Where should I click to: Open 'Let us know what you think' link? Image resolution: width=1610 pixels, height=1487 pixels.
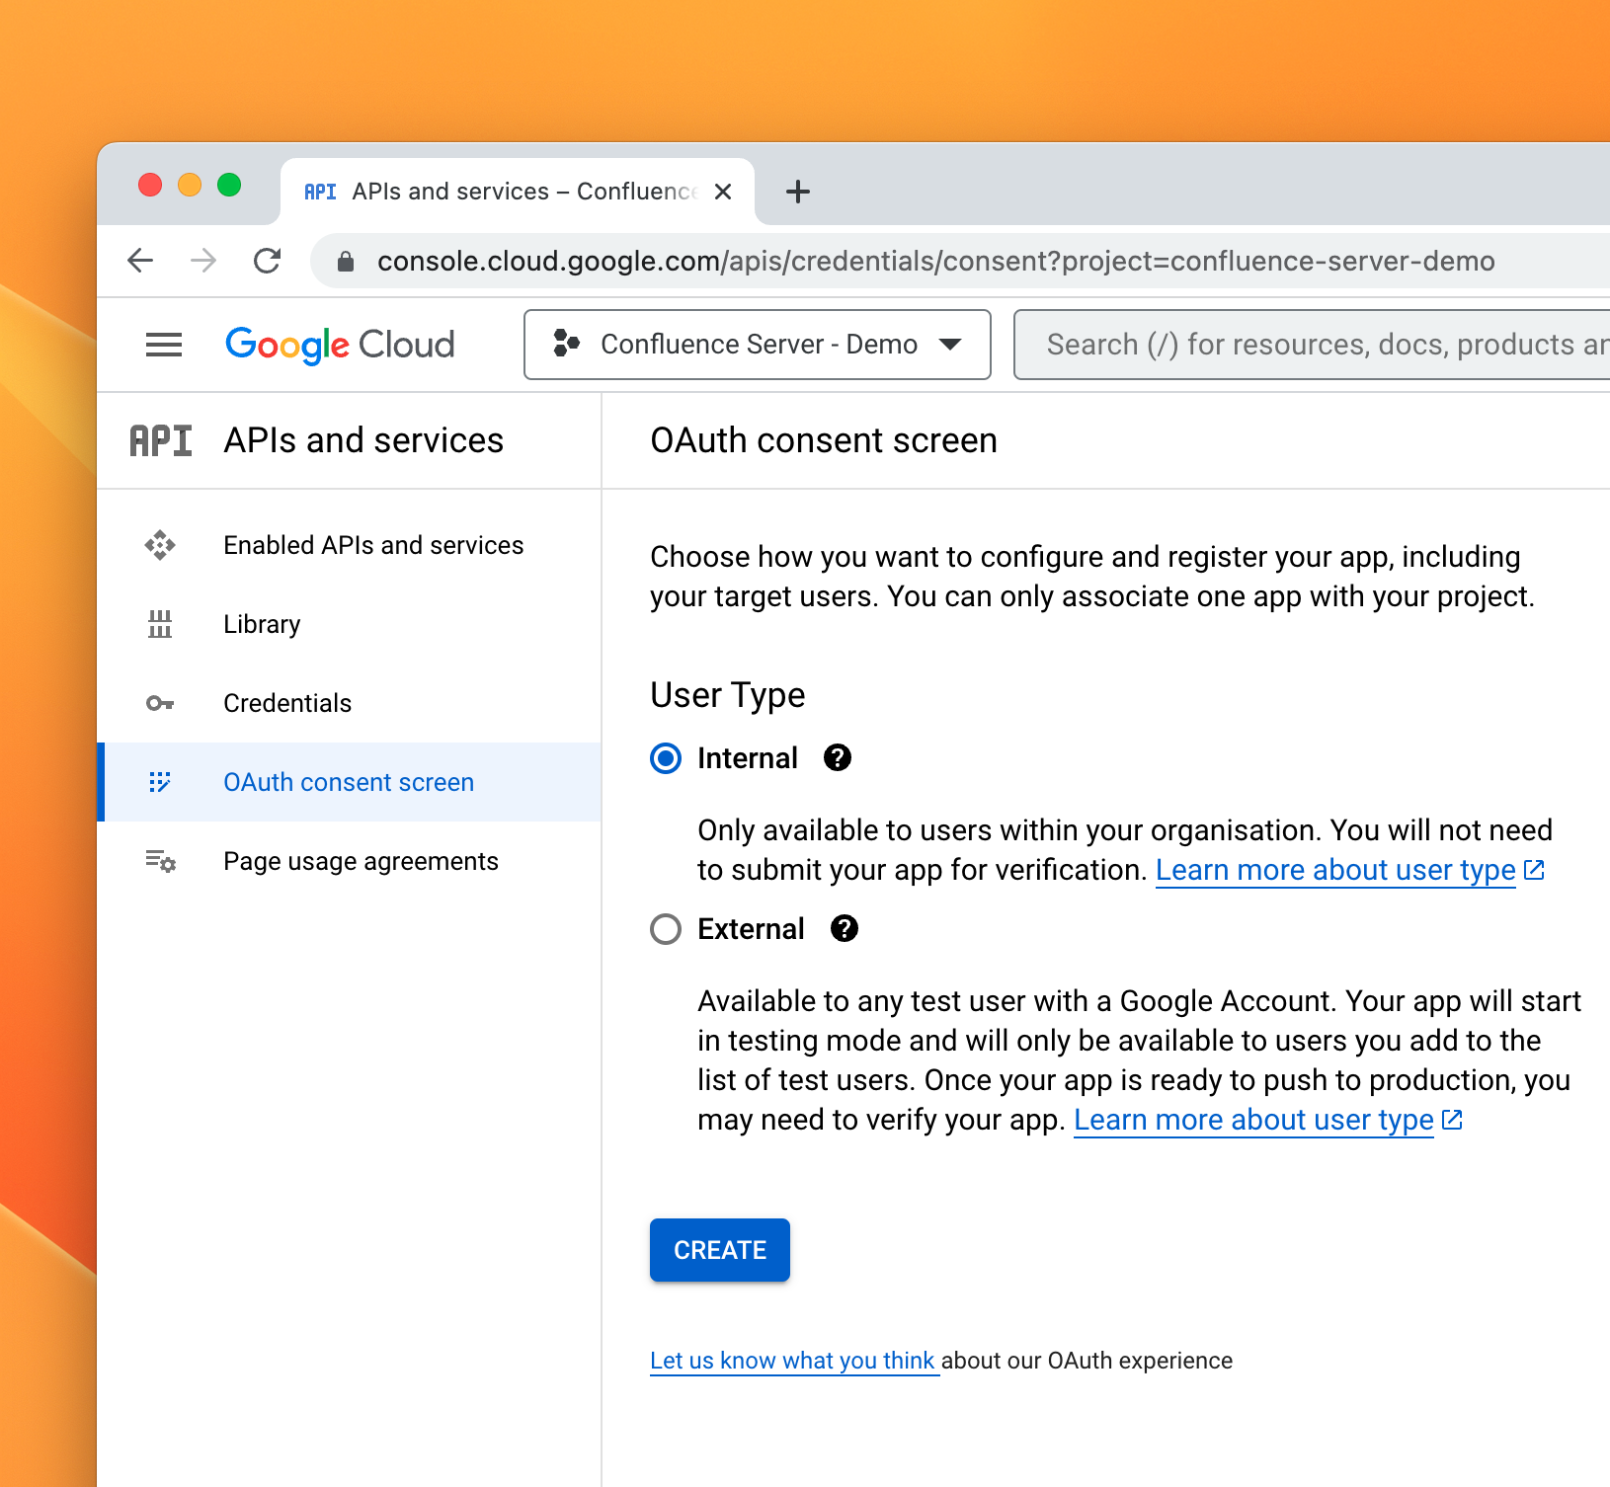pyautogui.click(x=792, y=1361)
